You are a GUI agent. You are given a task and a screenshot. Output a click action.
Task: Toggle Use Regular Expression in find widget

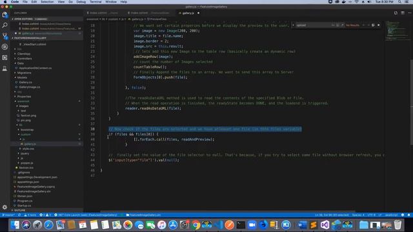click(x=343, y=25)
